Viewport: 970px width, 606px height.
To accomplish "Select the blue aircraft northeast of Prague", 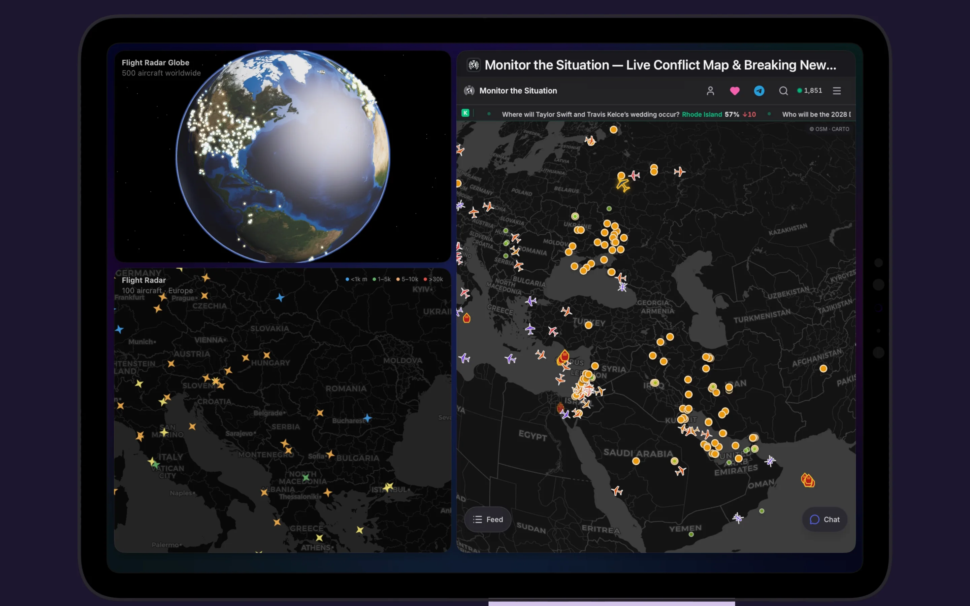I will click(280, 297).
